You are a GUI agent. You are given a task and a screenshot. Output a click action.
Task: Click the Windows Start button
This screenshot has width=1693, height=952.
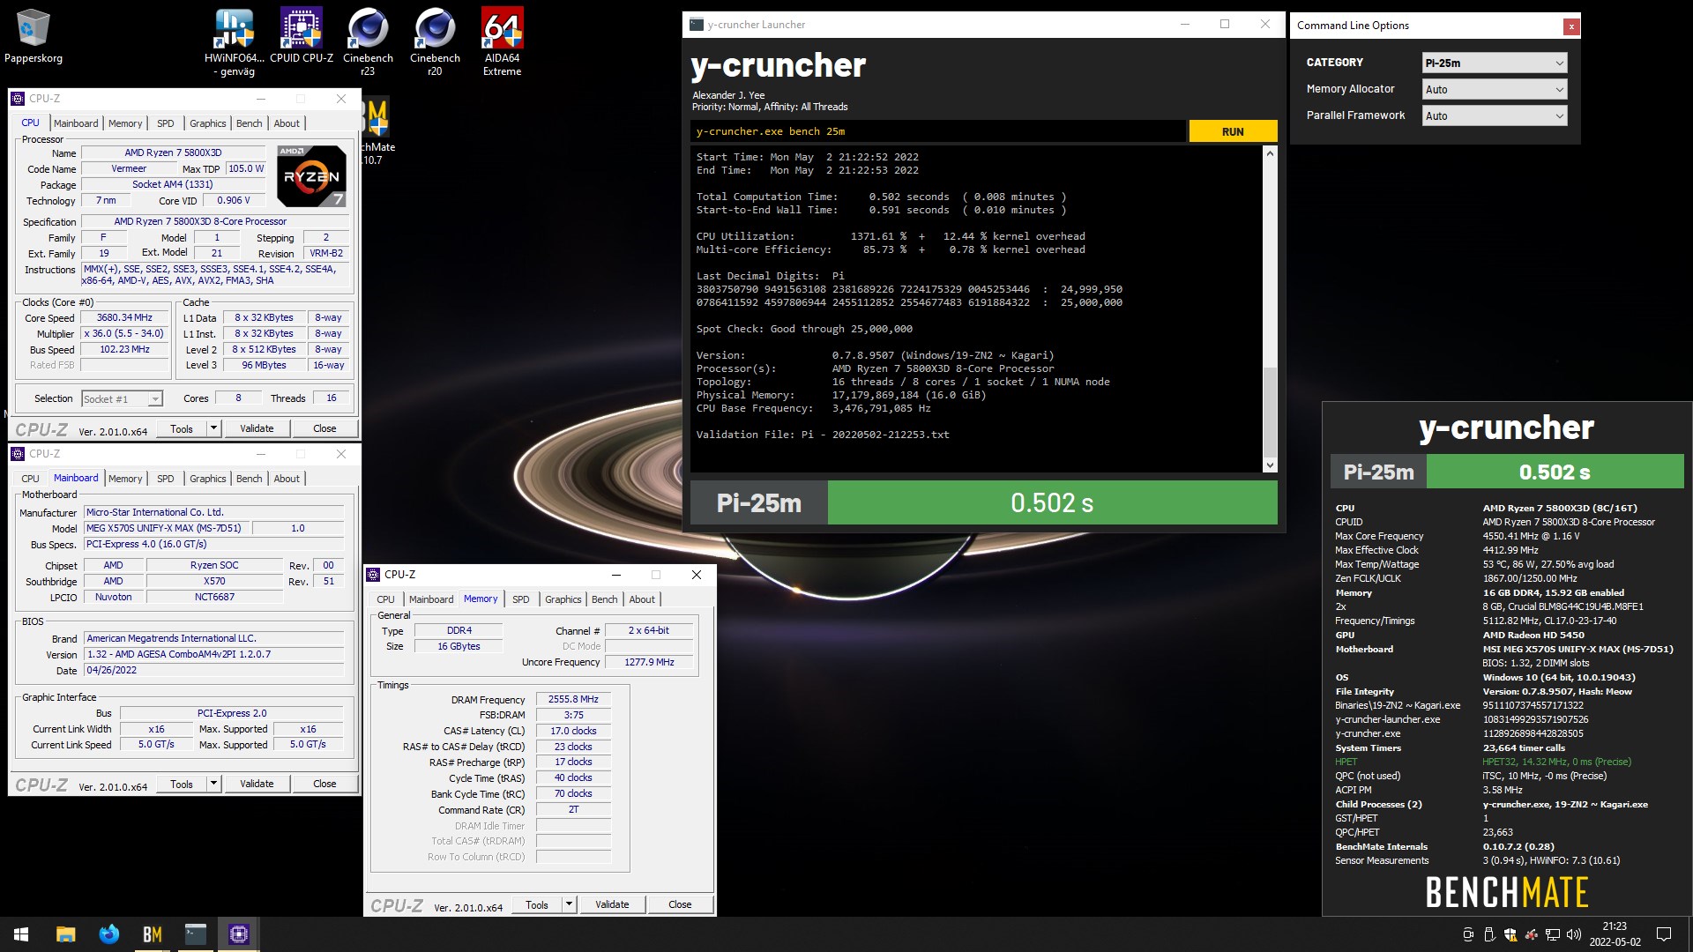click(21, 934)
